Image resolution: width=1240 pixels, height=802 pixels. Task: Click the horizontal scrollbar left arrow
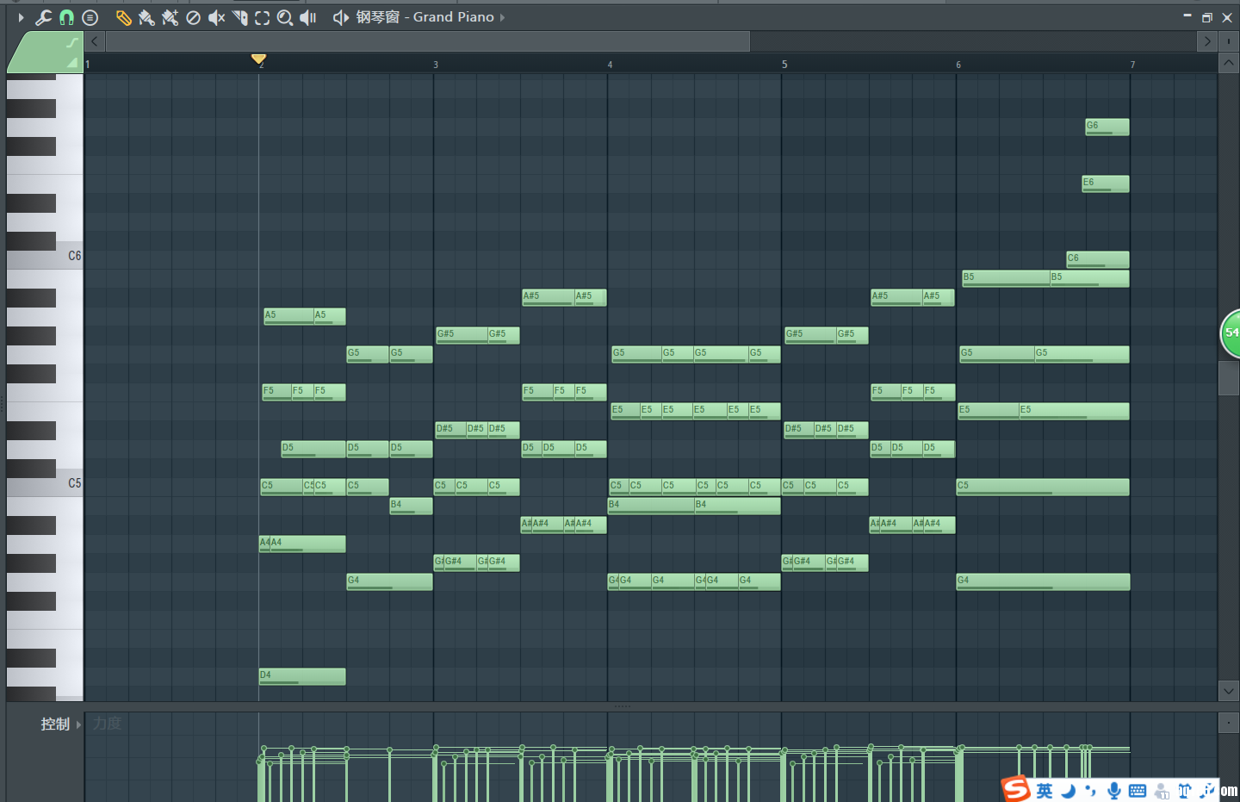pos(95,41)
